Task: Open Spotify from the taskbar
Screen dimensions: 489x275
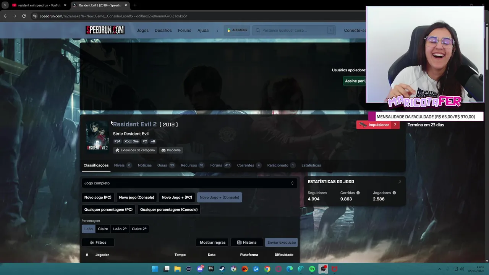Action: 312,269
